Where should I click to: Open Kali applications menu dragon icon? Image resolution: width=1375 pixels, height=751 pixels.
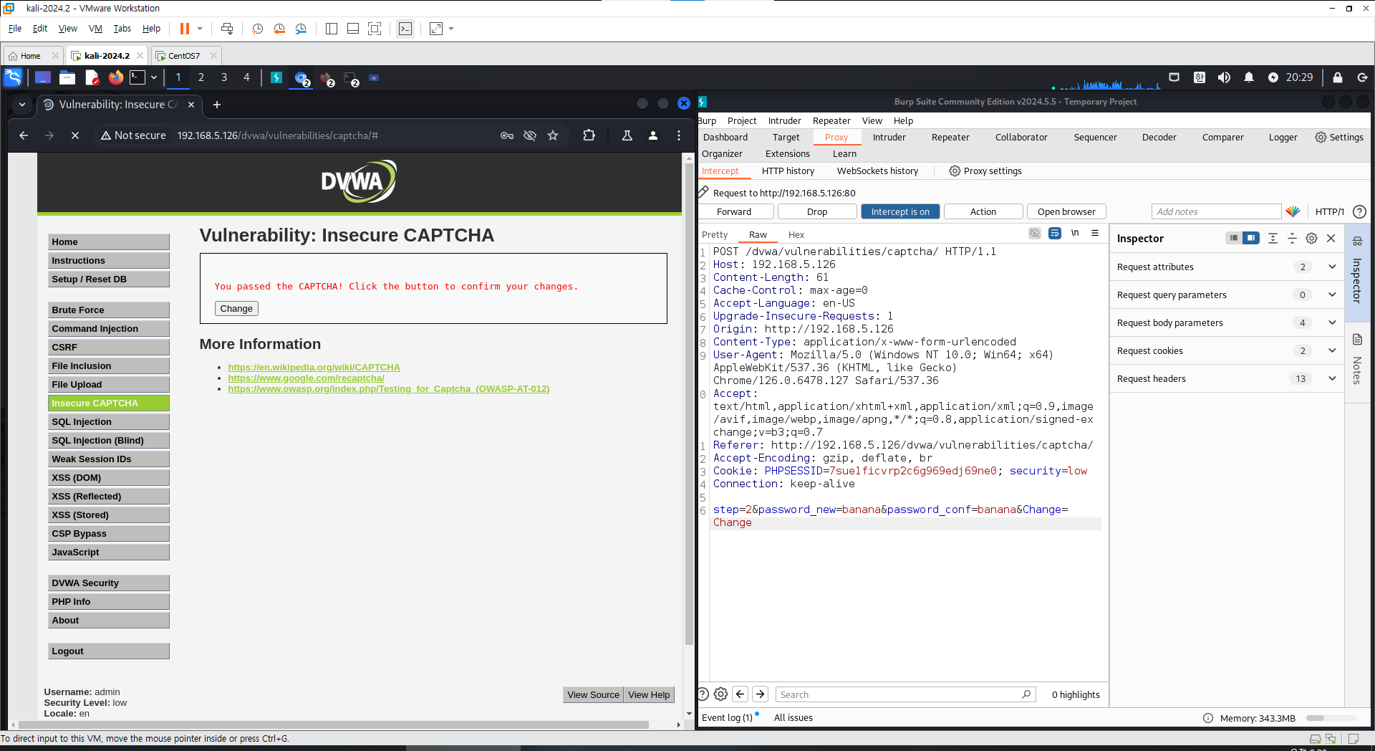pos(13,77)
